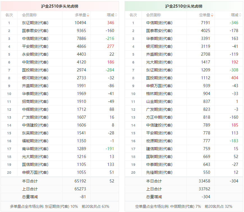Click 国泰君安(代客) in short ranking row 2
The image size is (244, 212).
pyautogui.click(x=159, y=31)
